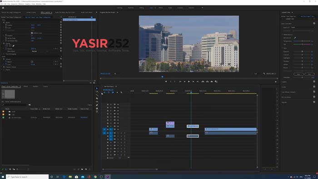The image size is (318, 179).
Task: Click the Mark Out button
Action: (x=174, y=81)
